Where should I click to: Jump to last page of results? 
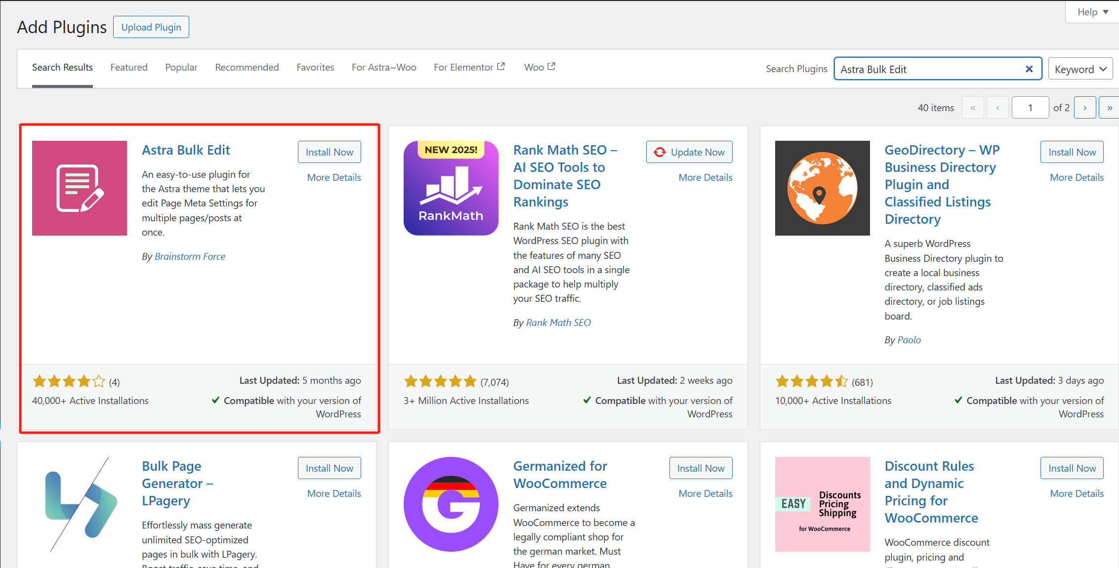coord(1109,108)
